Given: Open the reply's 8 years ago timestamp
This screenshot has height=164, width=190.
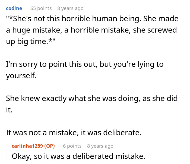Looking at the screenshot, I should [100, 146].
